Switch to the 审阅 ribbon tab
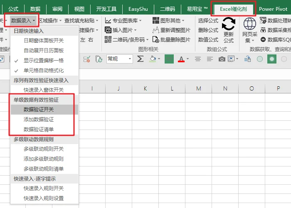Screen dimensions: 291x208 pos(57,9)
